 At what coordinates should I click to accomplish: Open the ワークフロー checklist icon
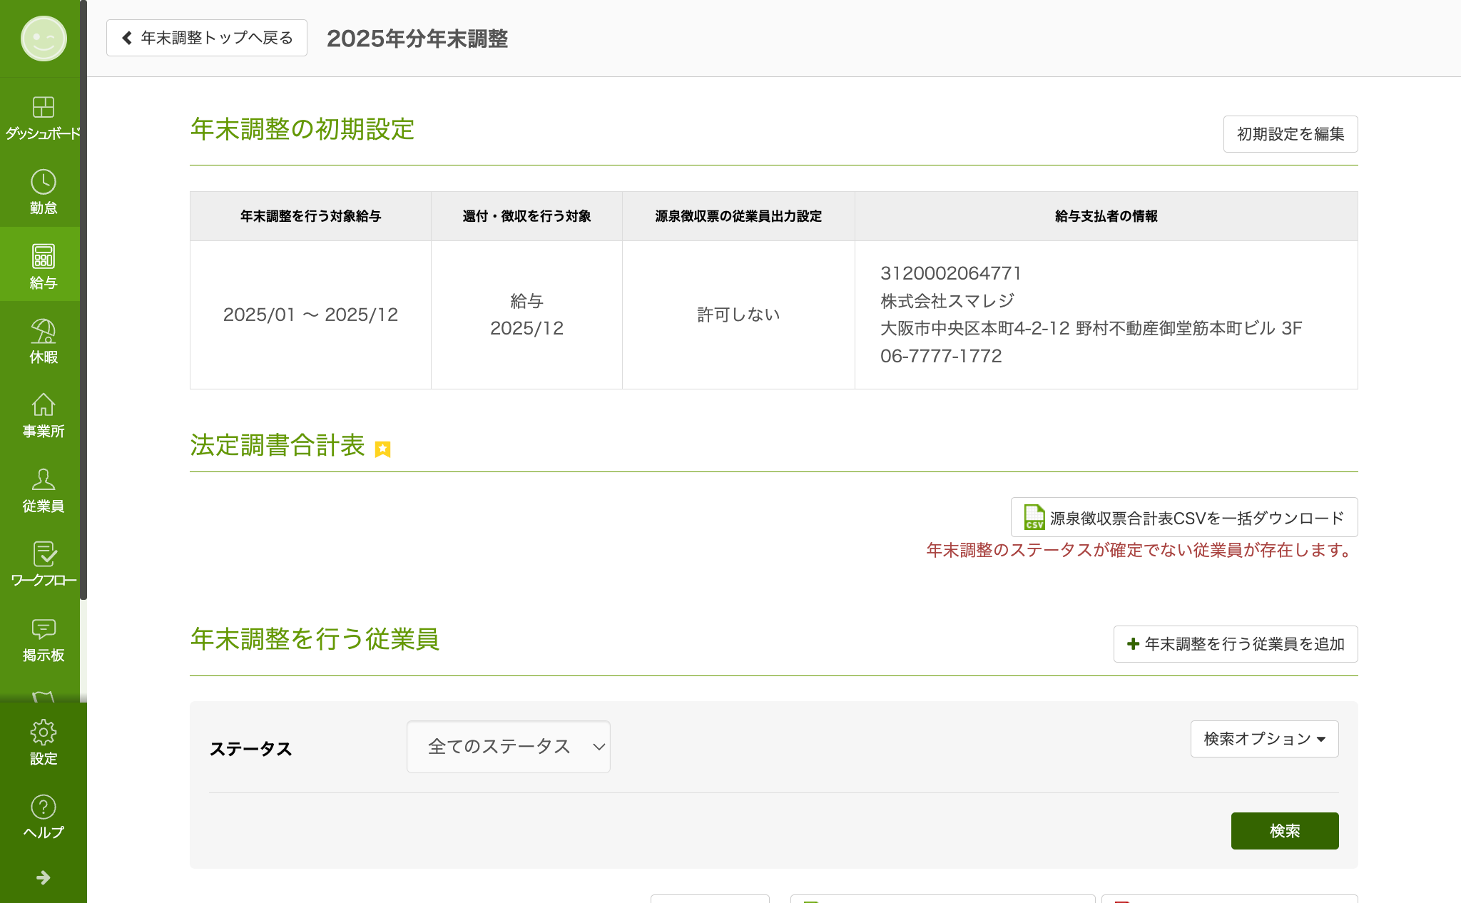click(43, 554)
